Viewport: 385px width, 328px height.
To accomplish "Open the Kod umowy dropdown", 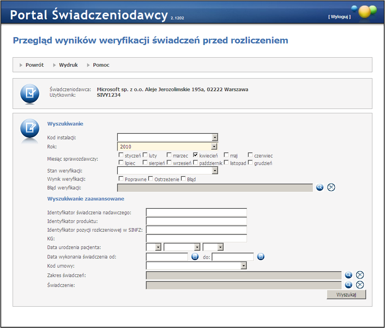I will coord(244,266).
